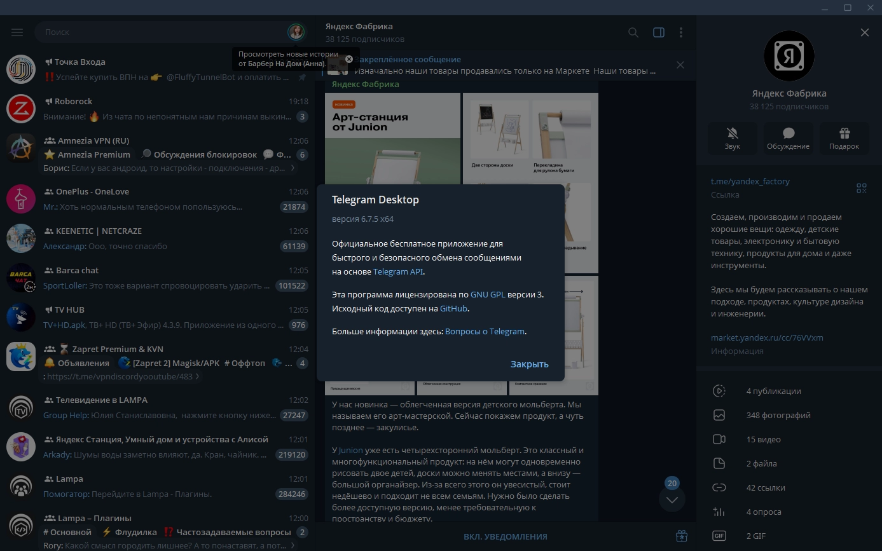Click the Яндекс Фабрика header title
Viewport: 882px width, 551px height.
coord(359,26)
